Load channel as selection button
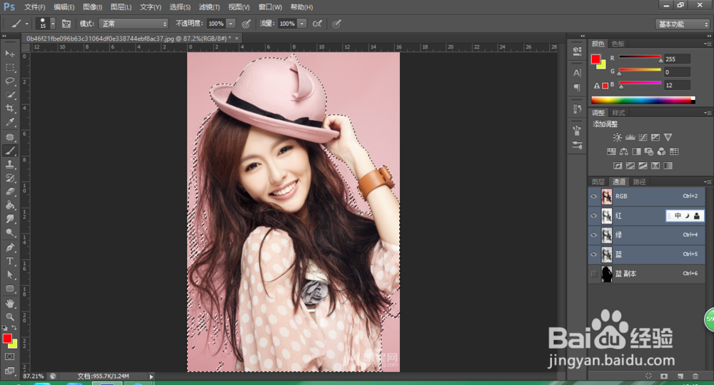This screenshot has width=714, height=385. [649, 376]
